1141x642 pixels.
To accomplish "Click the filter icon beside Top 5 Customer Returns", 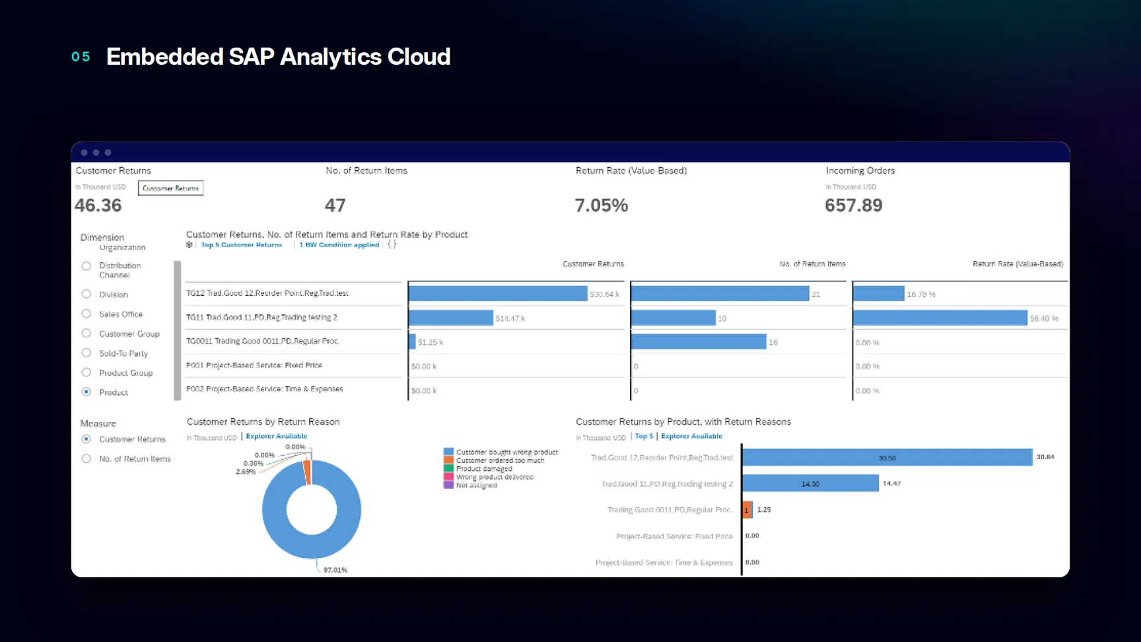I will [x=190, y=244].
